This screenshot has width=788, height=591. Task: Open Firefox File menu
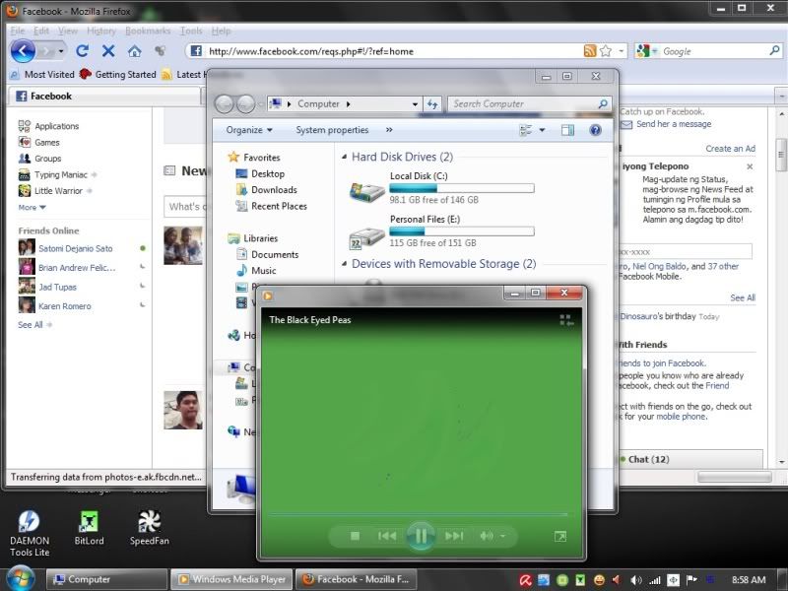(x=17, y=31)
